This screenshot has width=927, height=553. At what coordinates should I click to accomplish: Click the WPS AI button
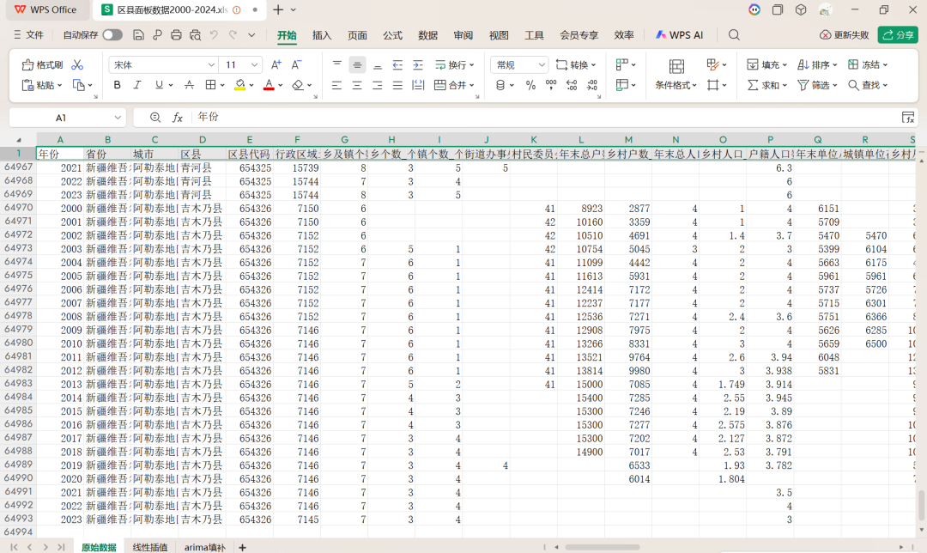point(679,35)
